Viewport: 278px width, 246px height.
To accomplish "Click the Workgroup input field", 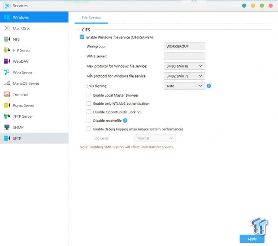I will (x=184, y=46).
